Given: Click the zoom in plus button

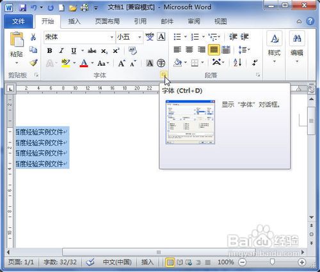Looking at the screenshot, I should point(302,262).
